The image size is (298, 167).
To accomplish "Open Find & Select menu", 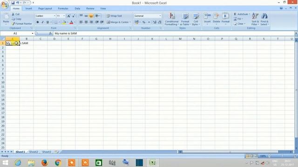I will 264,19.
